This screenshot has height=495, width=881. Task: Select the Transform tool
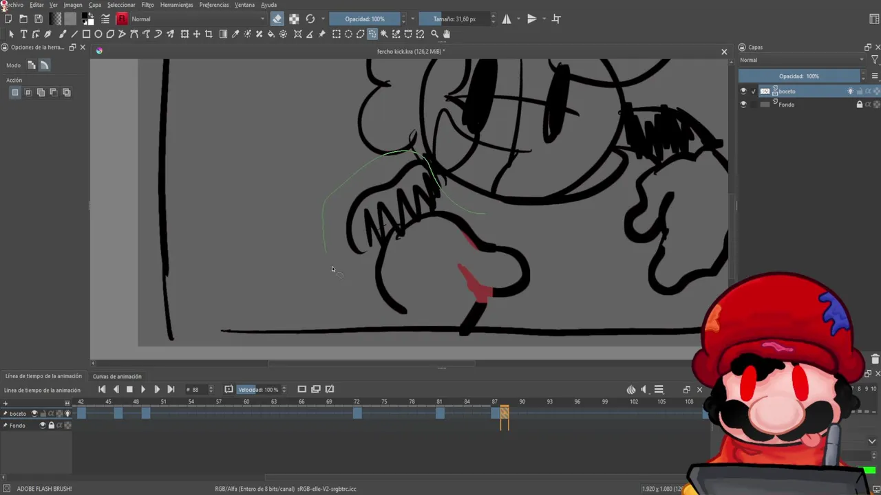pos(184,34)
